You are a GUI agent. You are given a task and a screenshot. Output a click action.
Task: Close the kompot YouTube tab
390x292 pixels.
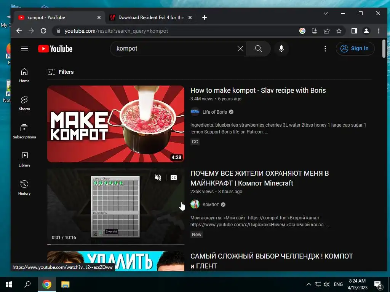[99, 17]
